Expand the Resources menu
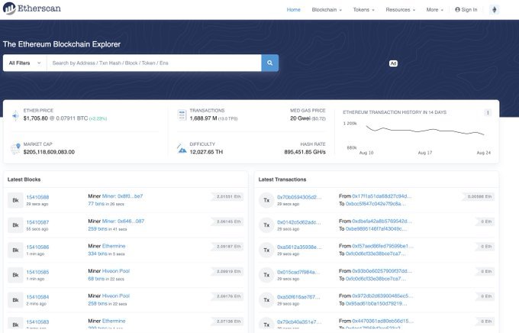519x333 pixels. [400, 10]
